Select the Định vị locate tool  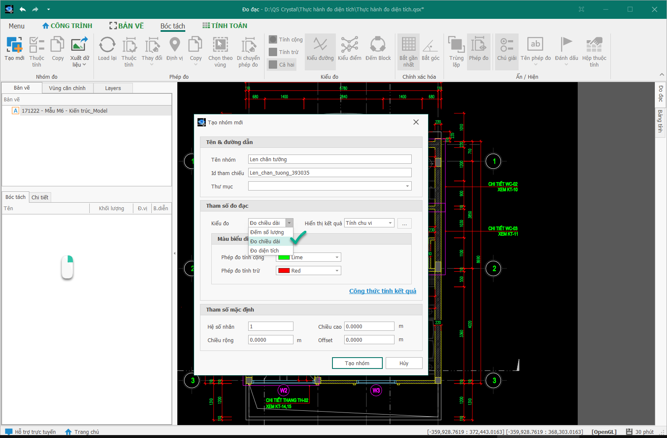coord(174,49)
